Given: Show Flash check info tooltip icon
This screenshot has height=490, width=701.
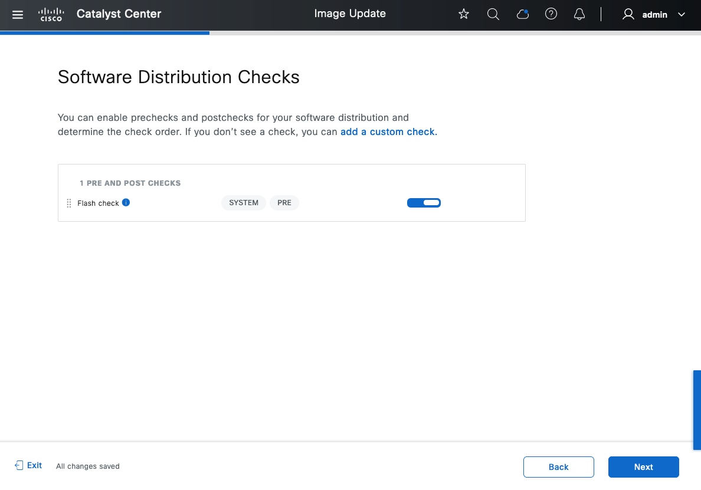Looking at the screenshot, I should (x=126, y=203).
